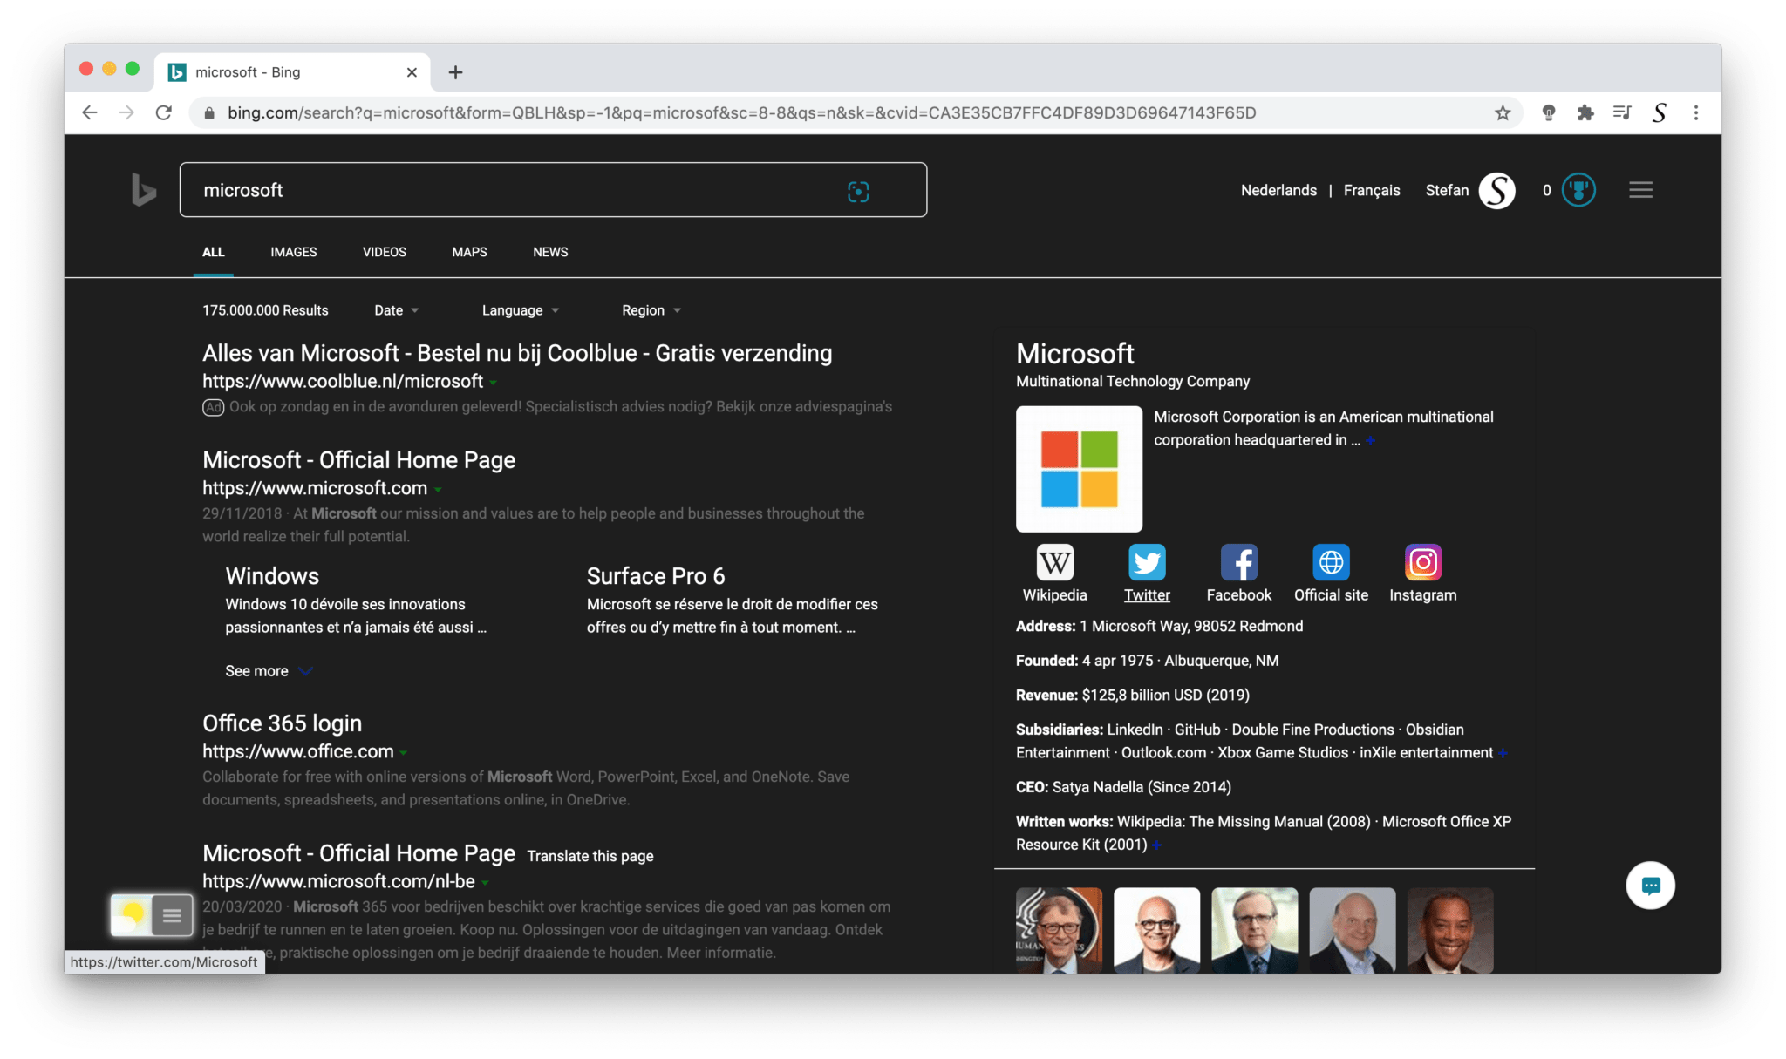This screenshot has width=1786, height=1059.
Task: Open the Language filter dropdown
Action: [521, 310]
